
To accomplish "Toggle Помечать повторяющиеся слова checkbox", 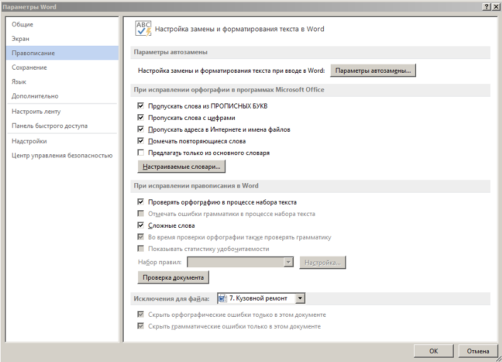I will pos(141,141).
